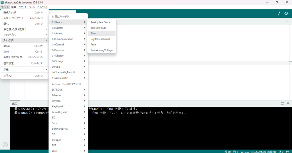Click Save in the file menu
The width and height of the screenshot is (292, 153).
tap(25, 51)
